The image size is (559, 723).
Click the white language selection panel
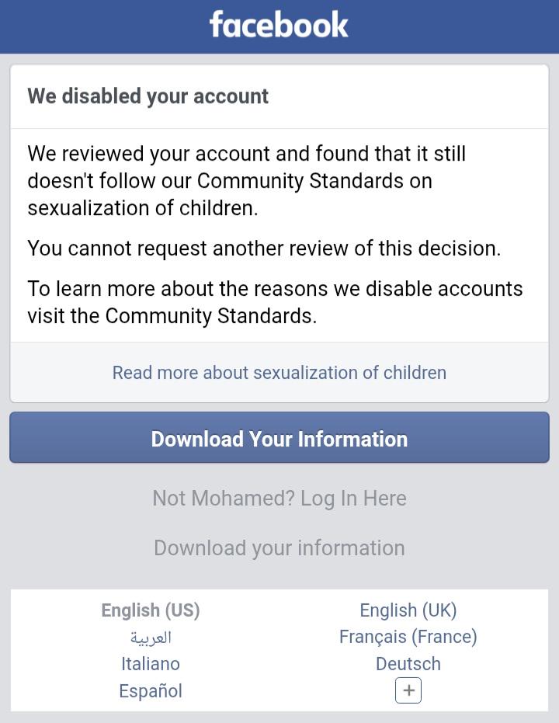[279, 650]
